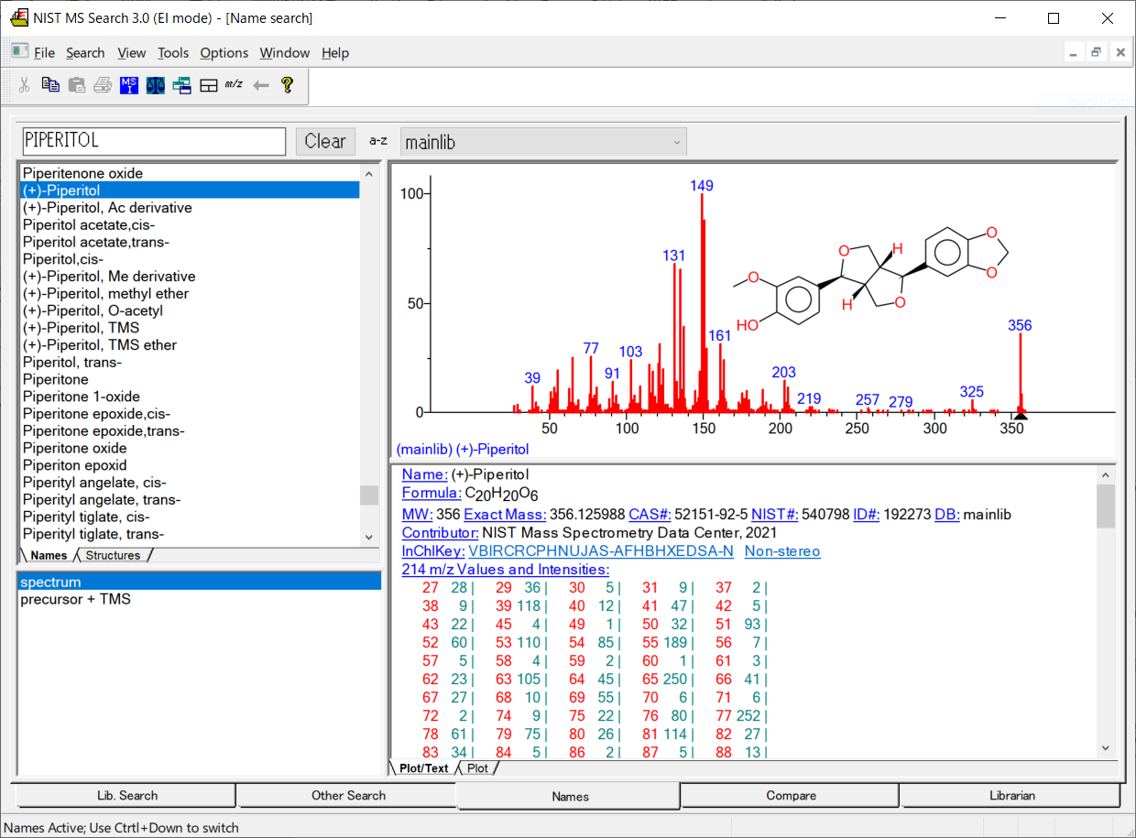
Task: Click the 'Exact Mass:' link
Action: pos(505,515)
